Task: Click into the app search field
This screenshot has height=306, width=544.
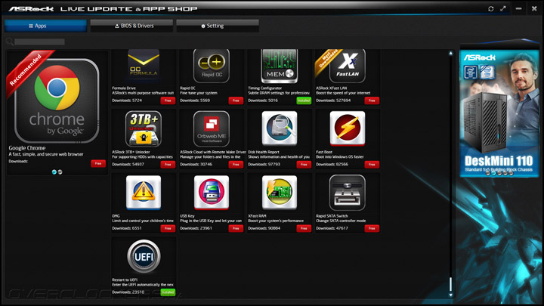Action: [x=39, y=42]
